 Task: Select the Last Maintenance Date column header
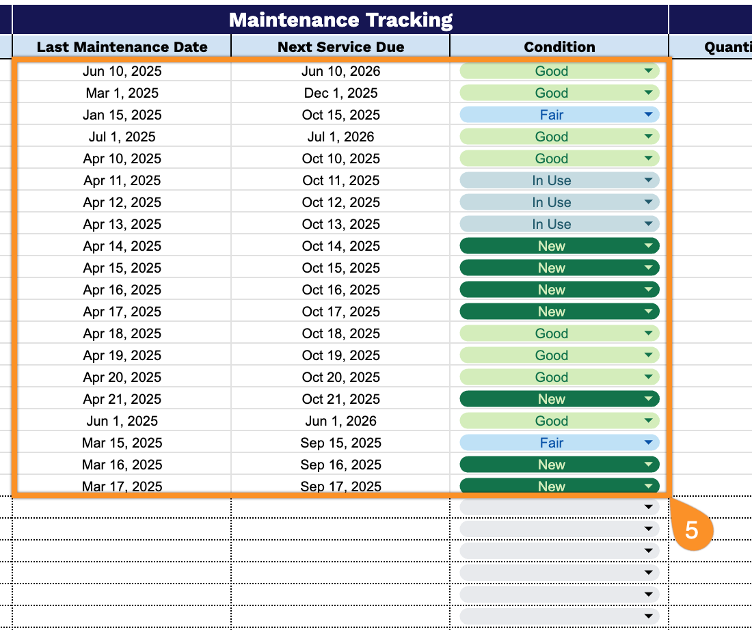122,46
